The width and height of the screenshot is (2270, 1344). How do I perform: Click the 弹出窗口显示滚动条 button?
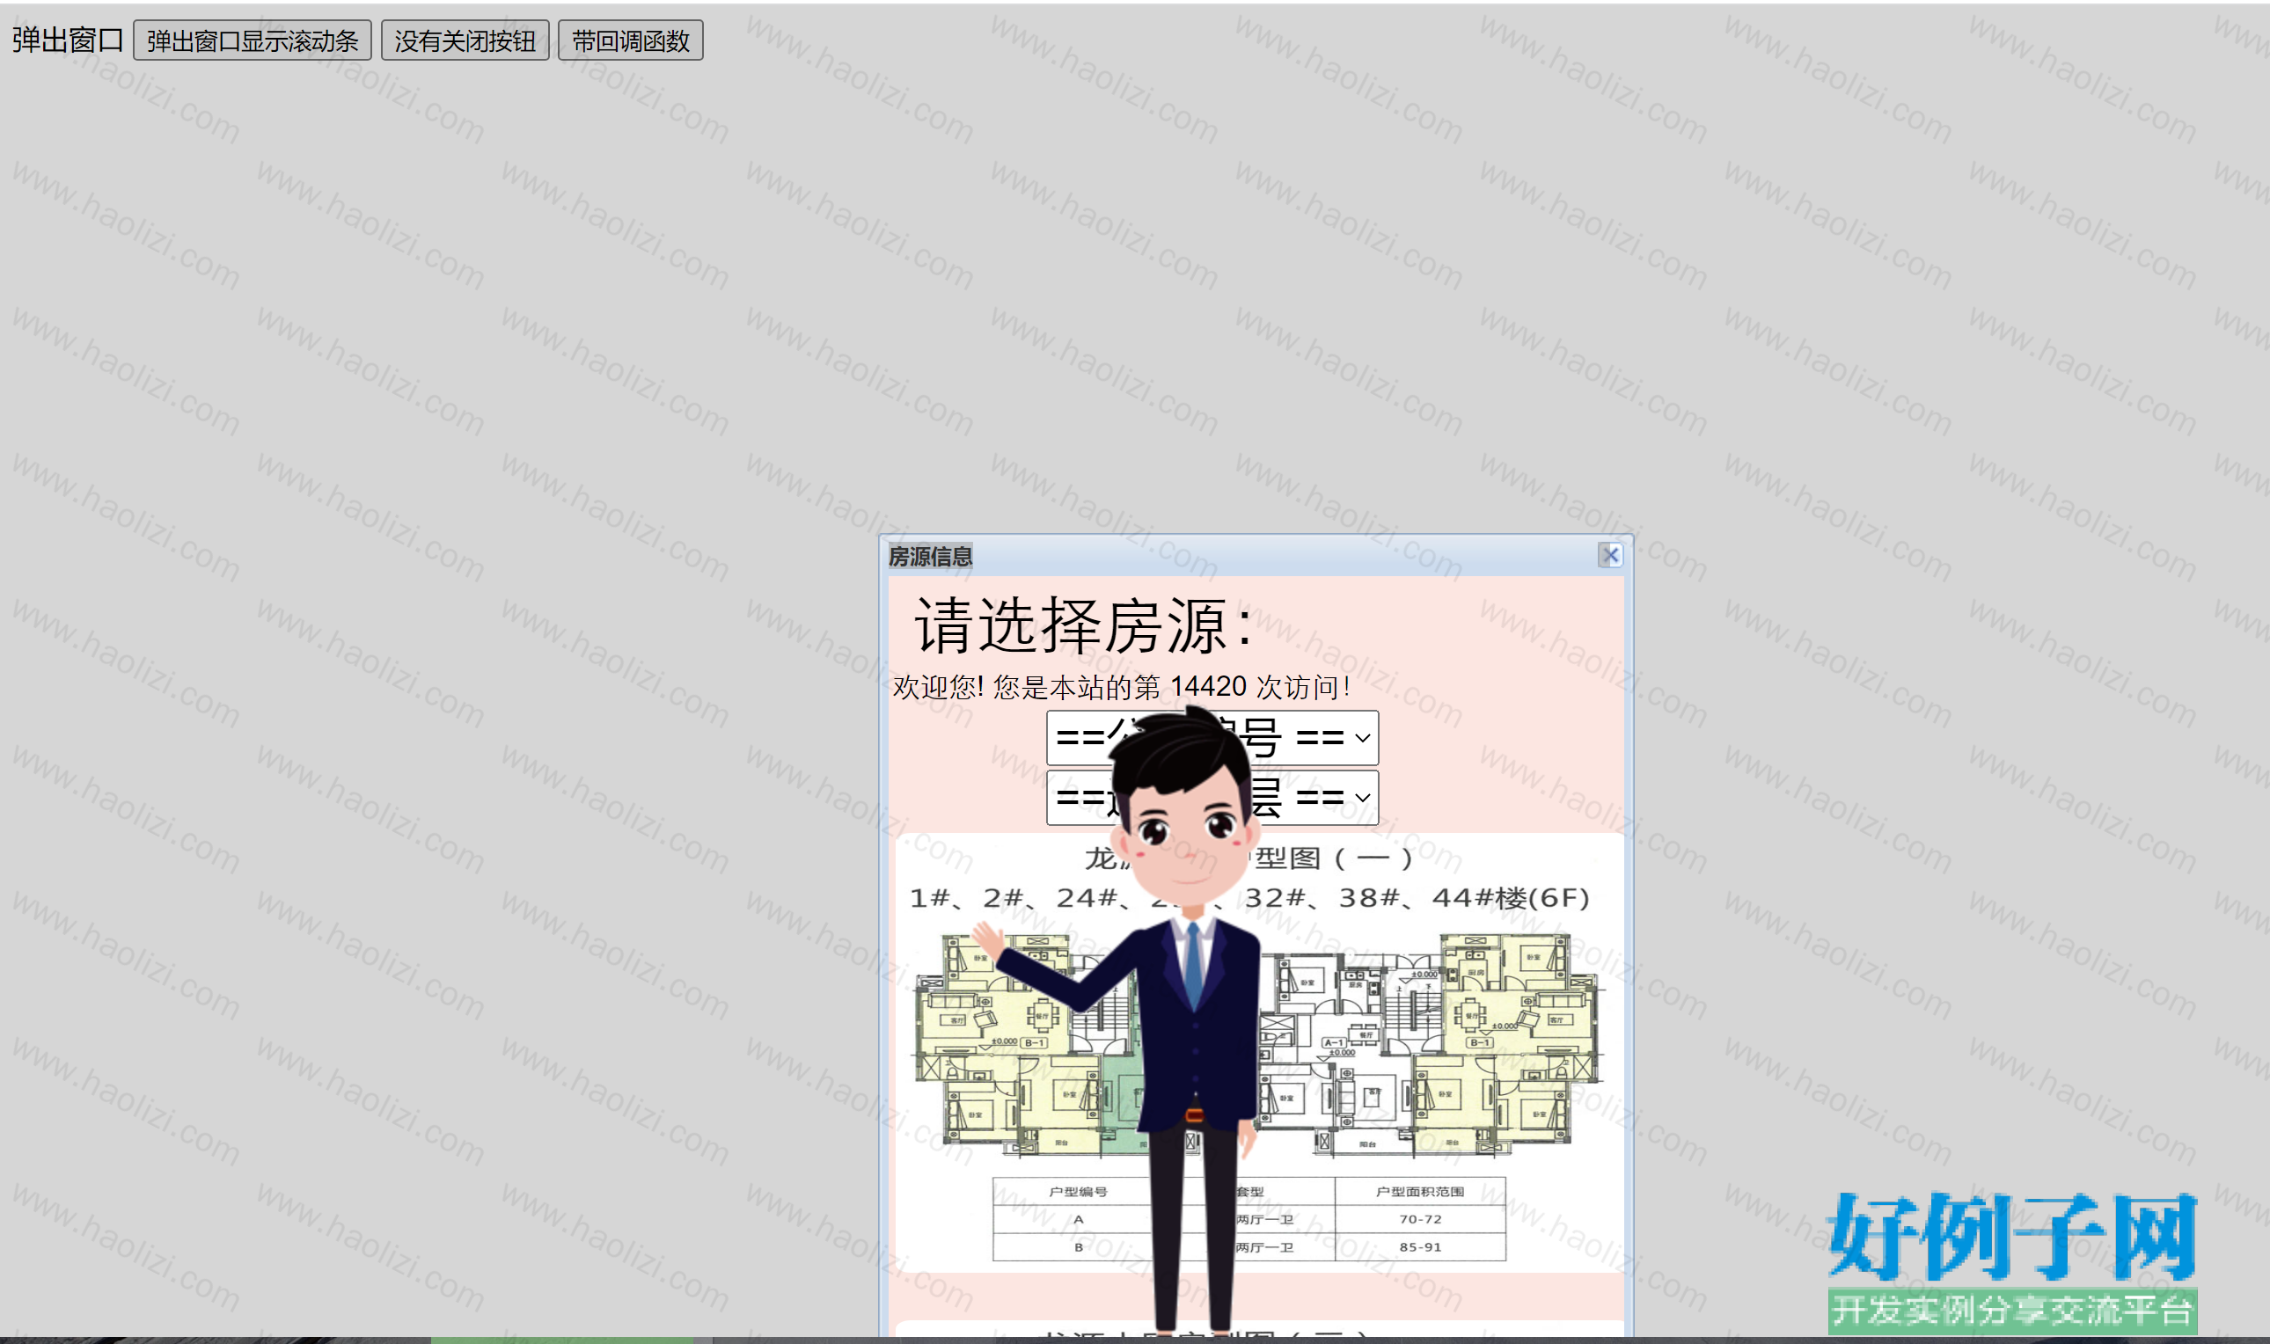tap(252, 40)
